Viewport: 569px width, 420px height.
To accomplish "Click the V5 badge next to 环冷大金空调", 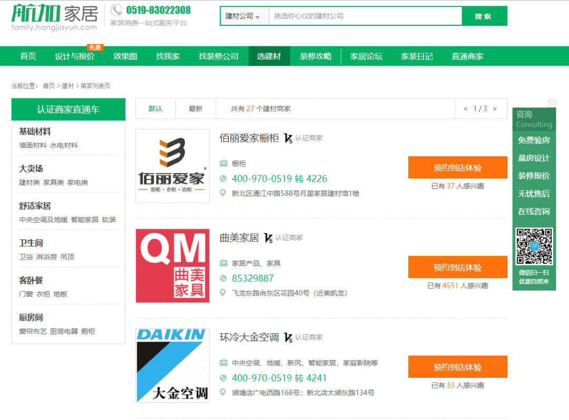I will [288, 338].
